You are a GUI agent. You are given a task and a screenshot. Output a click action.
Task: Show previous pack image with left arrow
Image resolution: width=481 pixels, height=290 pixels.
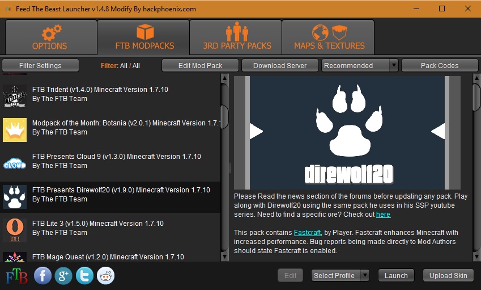click(x=256, y=131)
